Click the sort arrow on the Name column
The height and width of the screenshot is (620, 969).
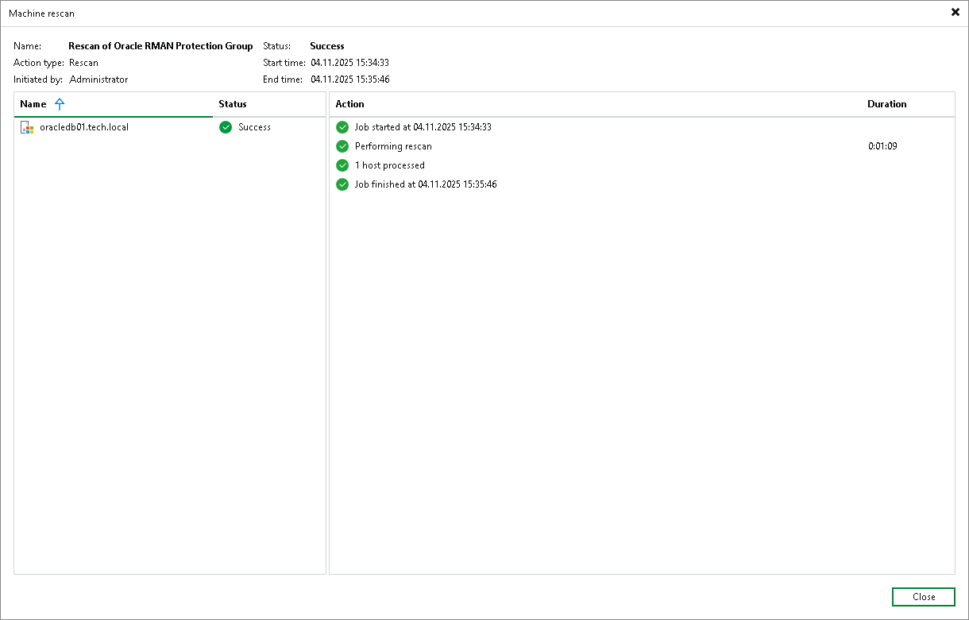pyautogui.click(x=59, y=104)
